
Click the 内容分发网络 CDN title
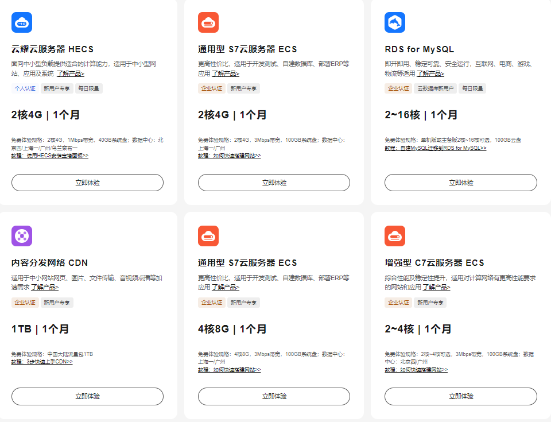tap(49, 263)
